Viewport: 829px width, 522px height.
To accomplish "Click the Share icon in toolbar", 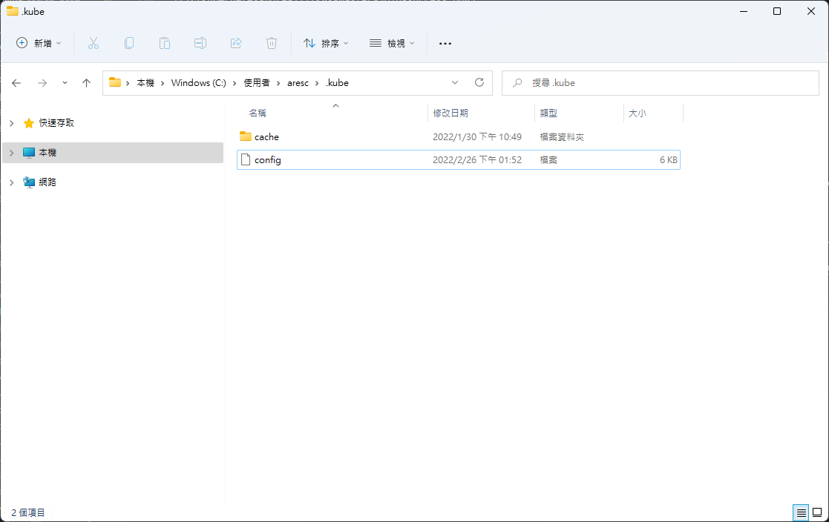I will click(x=236, y=43).
